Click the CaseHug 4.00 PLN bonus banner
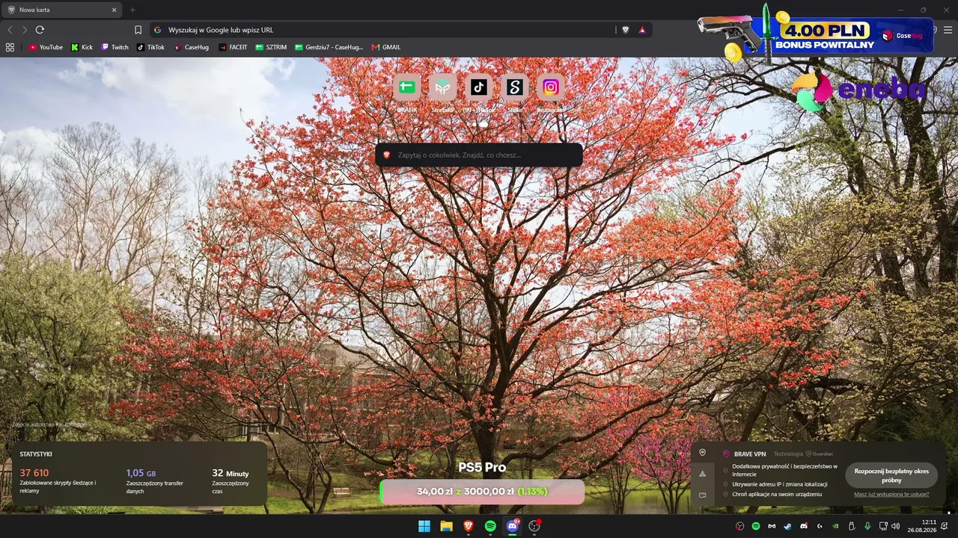The image size is (958, 538). point(816,34)
